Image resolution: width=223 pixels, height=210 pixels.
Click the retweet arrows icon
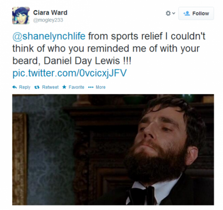(37, 87)
